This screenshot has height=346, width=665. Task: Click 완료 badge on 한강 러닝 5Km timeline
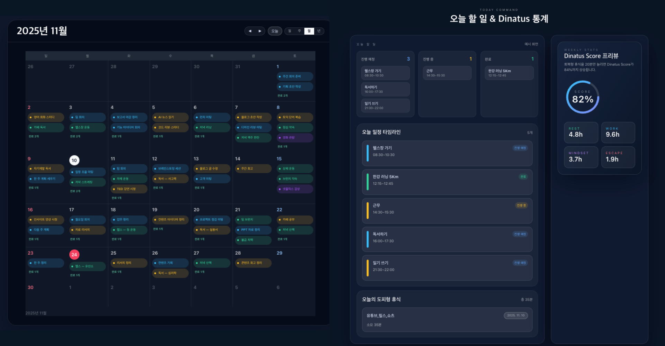pyautogui.click(x=523, y=177)
